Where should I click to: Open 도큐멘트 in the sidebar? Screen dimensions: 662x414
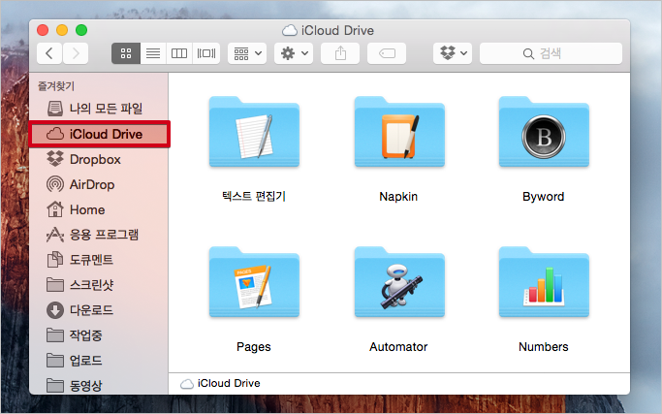tap(99, 260)
